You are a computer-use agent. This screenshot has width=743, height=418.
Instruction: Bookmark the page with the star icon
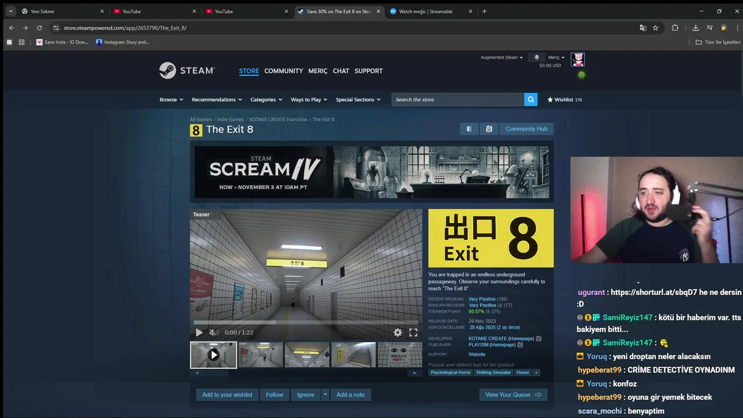tap(655, 27)
